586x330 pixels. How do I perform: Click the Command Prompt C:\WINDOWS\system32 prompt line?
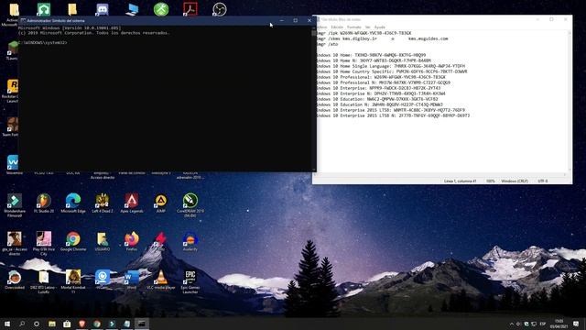click(43, 43)
